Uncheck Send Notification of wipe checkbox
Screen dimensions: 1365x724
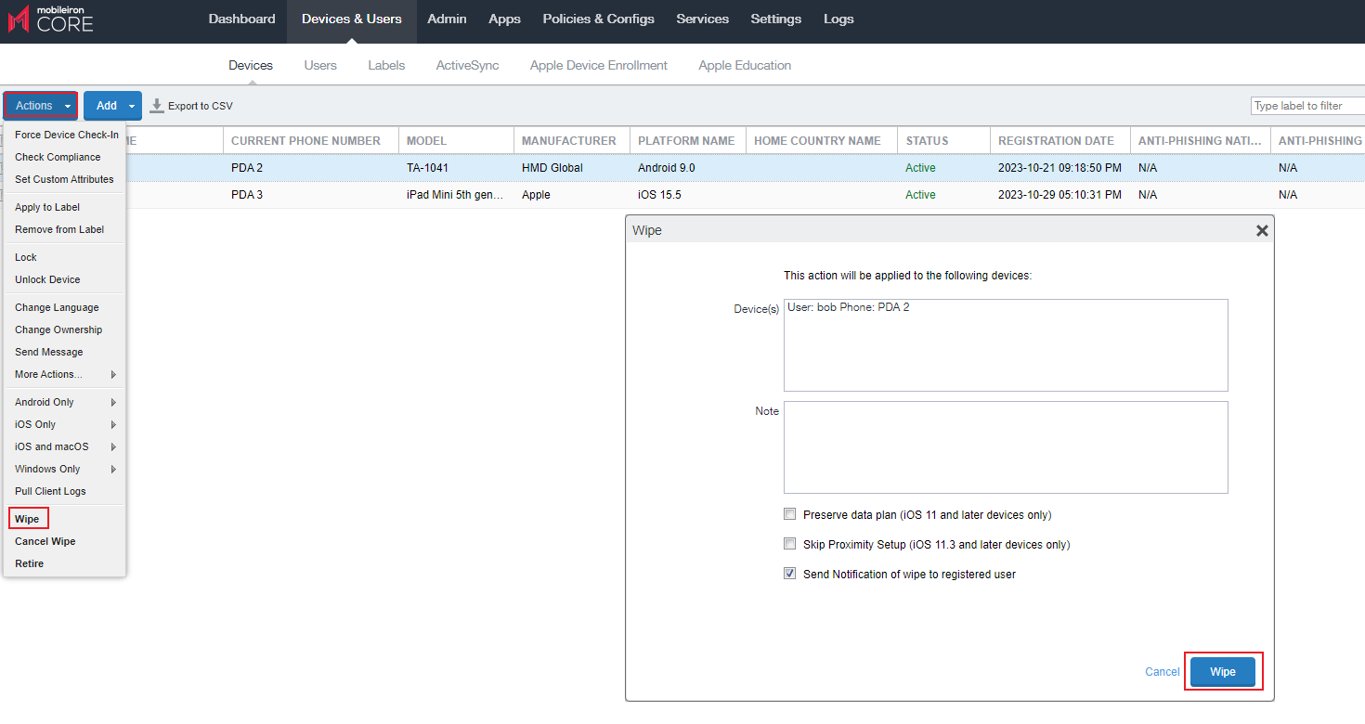[790, 574]
